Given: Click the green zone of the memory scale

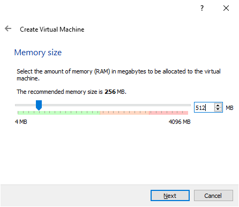Looking at the screenshot, I should (x=59, y=113).
